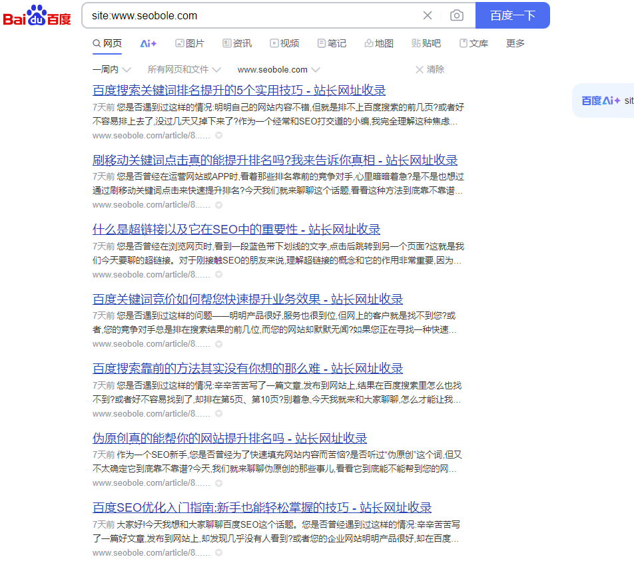This screenshot has width=634, height=567.
Task: Click the URL text under 百度搜索靠前 result
Action: click(151, 413)
